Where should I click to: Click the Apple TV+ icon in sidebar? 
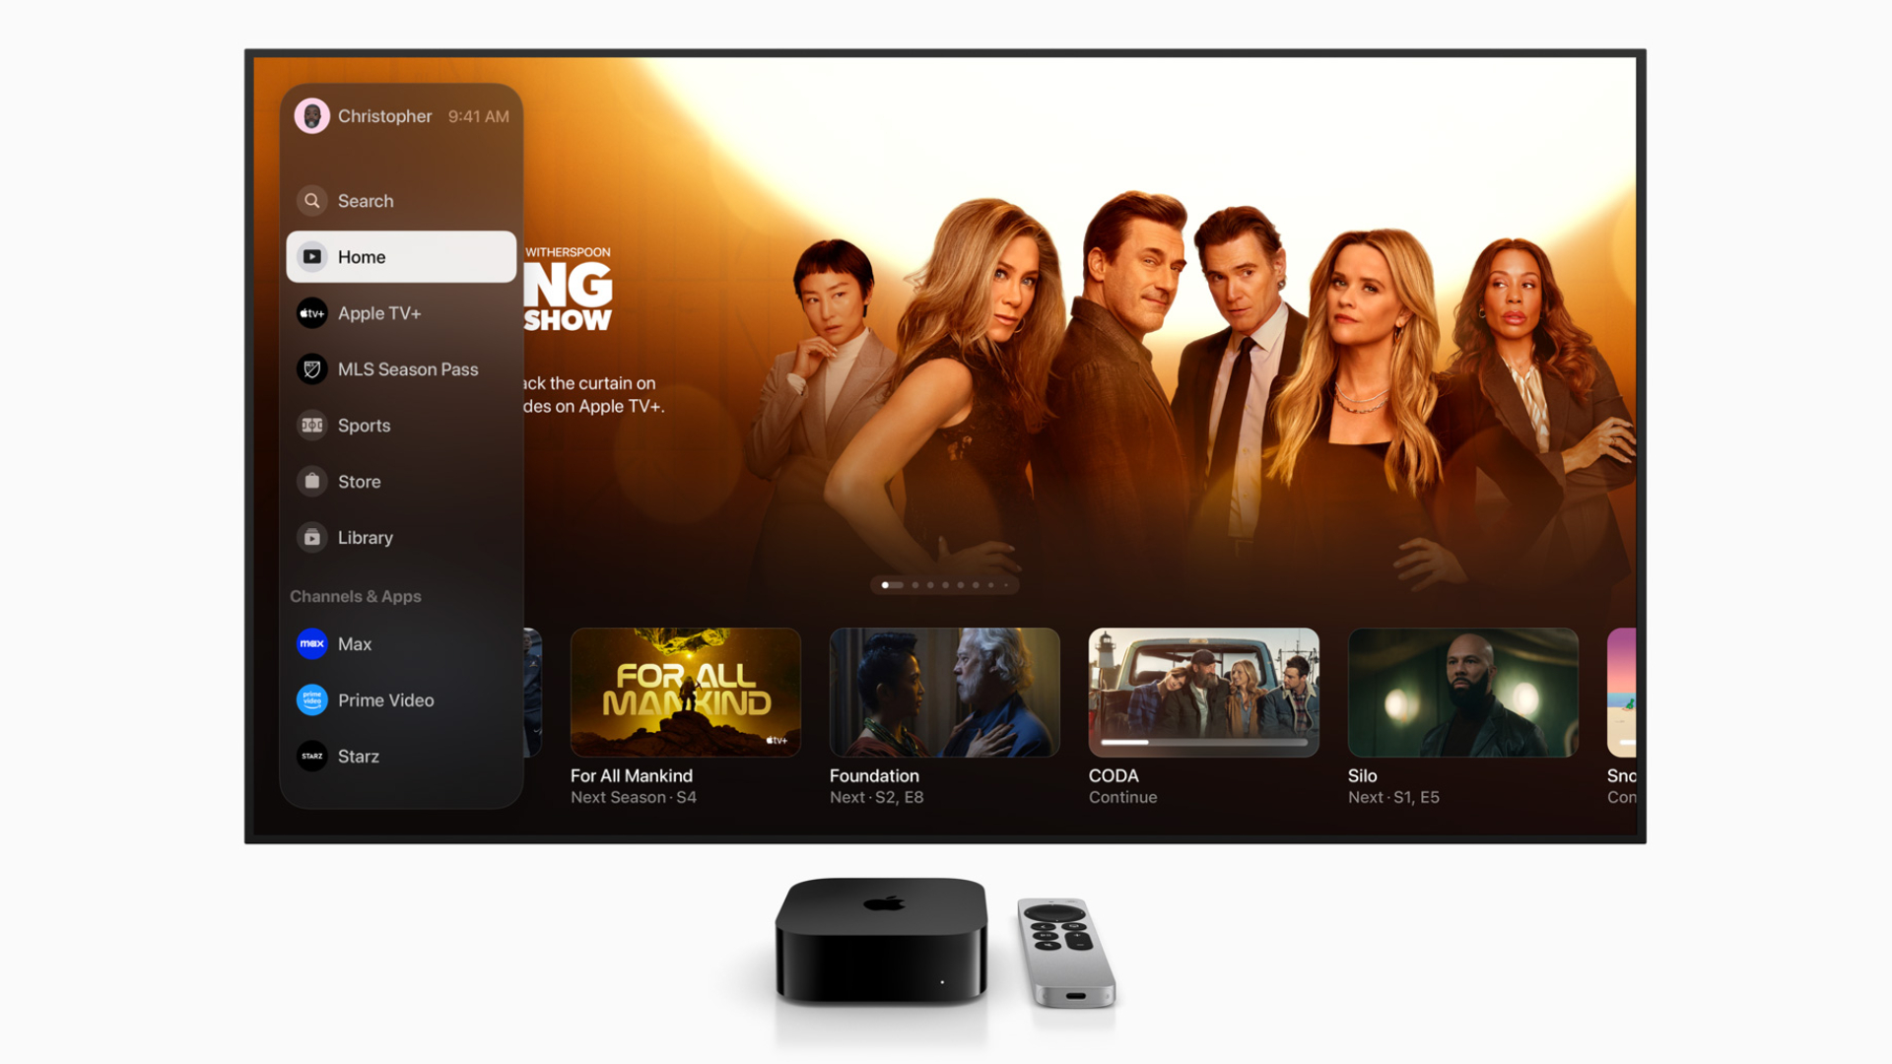[310, 313]
